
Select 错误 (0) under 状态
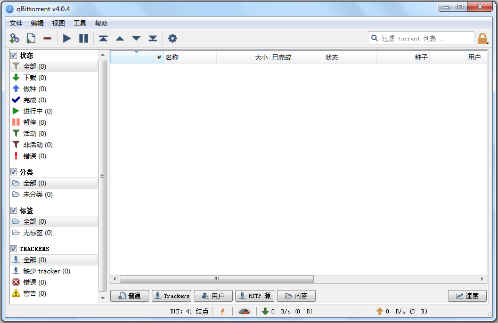[54, 156]
